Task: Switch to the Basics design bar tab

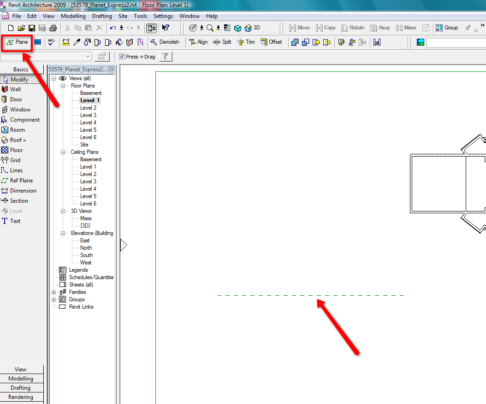Action: tap(22, 70)
